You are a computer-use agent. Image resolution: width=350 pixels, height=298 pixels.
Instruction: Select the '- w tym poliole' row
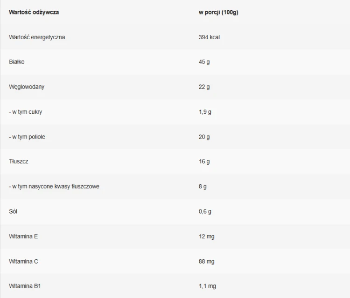pyautogui.click(x=175, y=137)
